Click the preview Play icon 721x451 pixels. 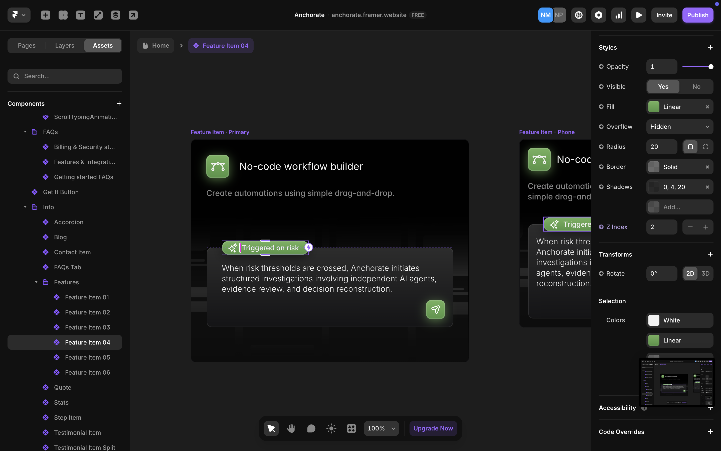pyautogui.click(x=638, y=15)
